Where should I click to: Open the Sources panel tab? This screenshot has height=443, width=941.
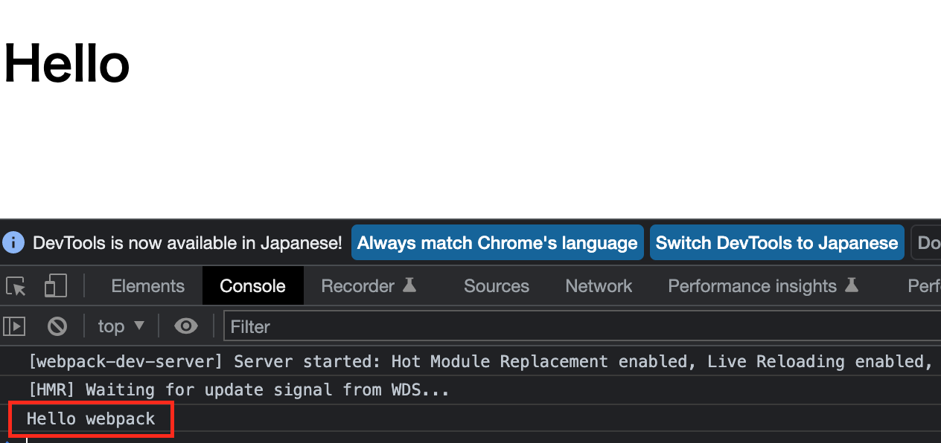[x=496, y=285]
